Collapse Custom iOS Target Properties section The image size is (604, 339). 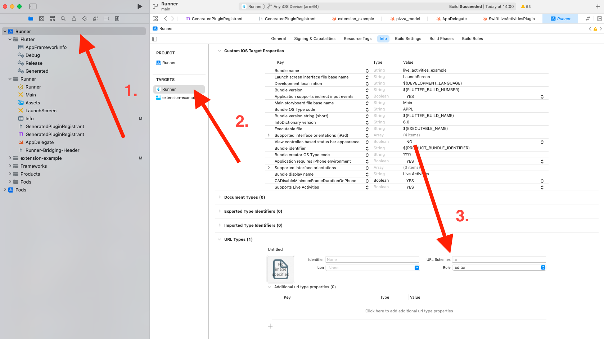219,51
